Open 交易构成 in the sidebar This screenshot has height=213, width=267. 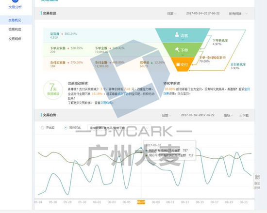click(x=15, y=30)
